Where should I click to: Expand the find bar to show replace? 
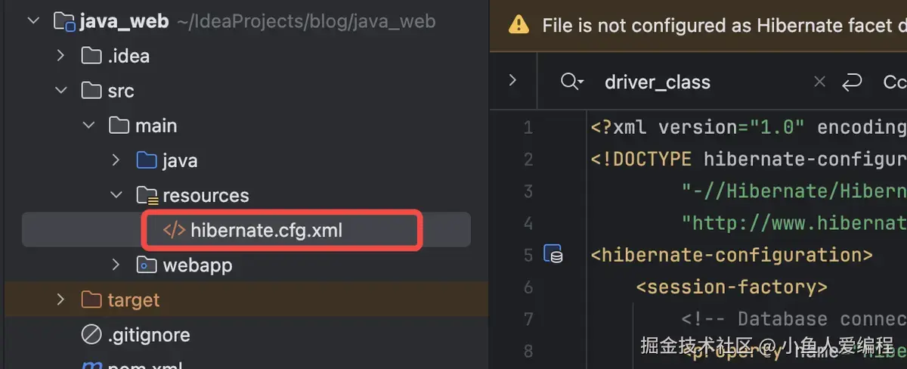click(513, 80)
